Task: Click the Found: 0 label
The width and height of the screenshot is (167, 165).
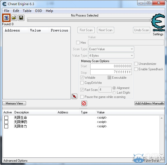Action: 8,24
